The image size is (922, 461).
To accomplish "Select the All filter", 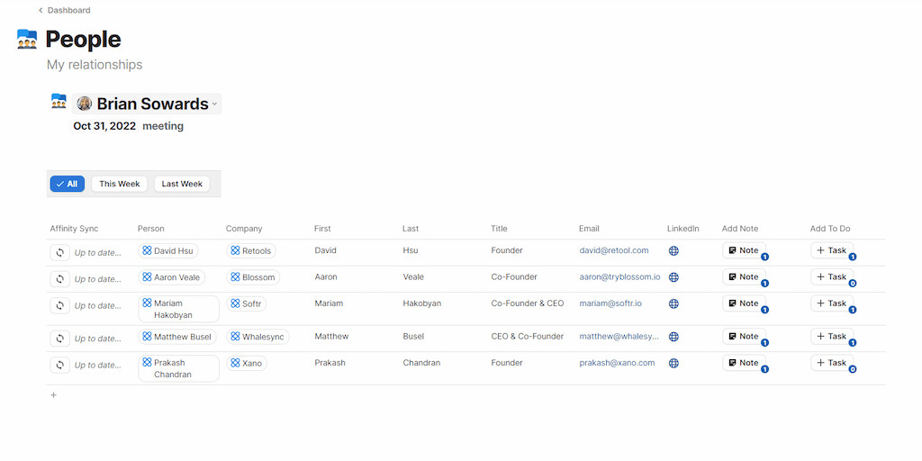I will pos(67,184).
